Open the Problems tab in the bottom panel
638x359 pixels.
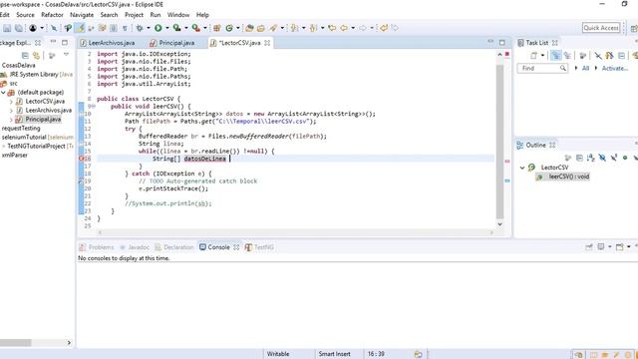pyautogui.click(x=97, y=247)
